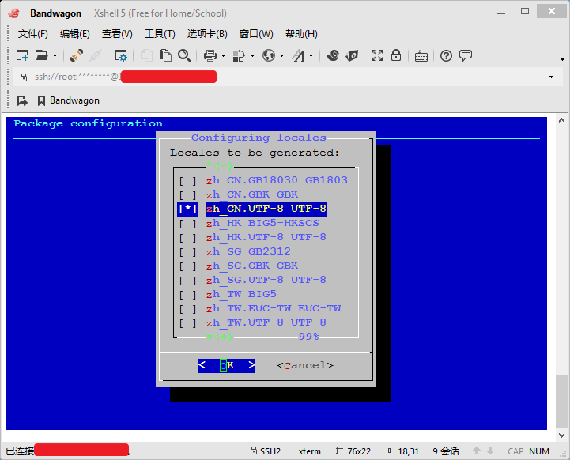Expand the printer icon dropdown arrow
Image resolution: width=570 pixels, height=460 pixels.
pyautogui.click(x=224, y=56)
